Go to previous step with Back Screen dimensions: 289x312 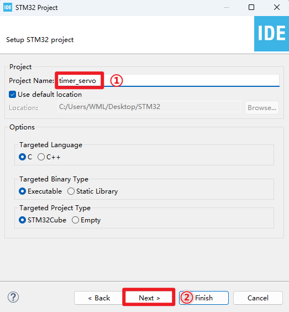[x=99, y=298]
